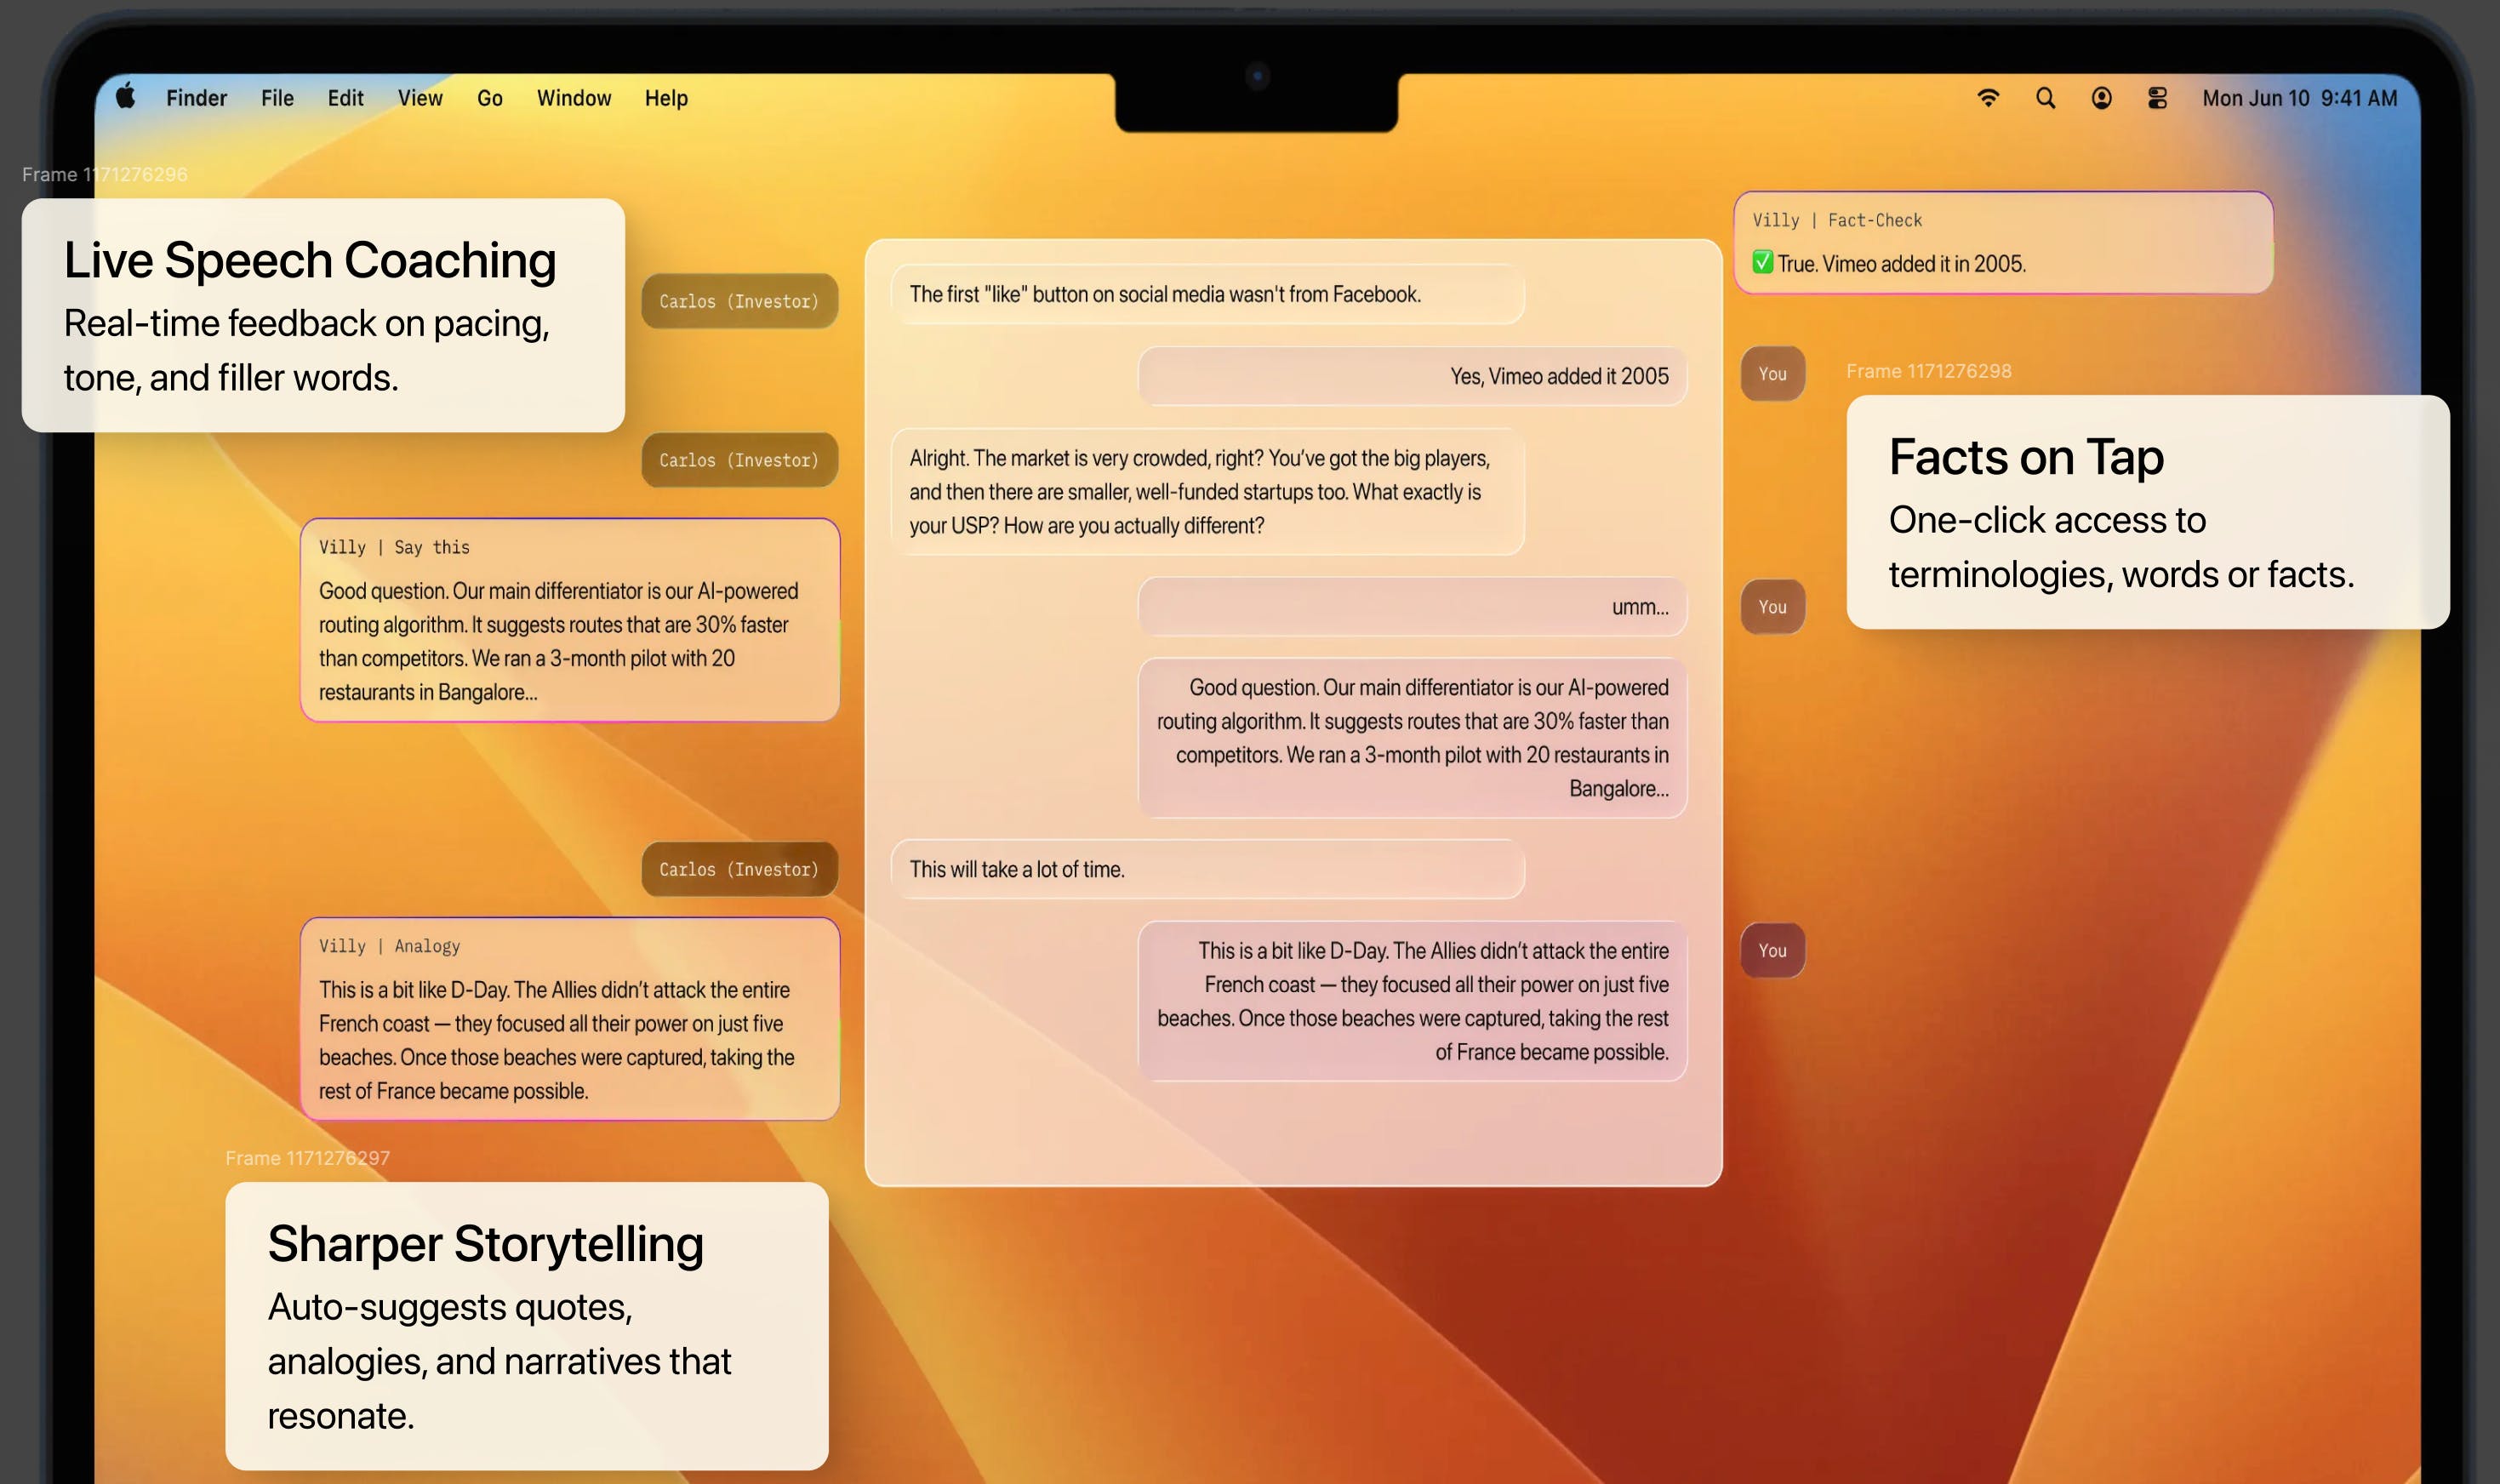Click the green checkmark in Fact-Check card

click(x=1762, y=263)
